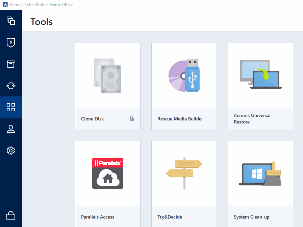Open the Sync section in sidebar
Viewport: 303px width, 227px height.
click(11, 86)
